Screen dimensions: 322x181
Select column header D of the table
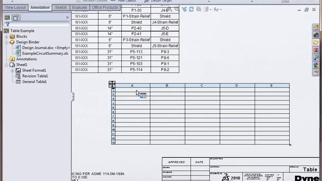(x=237, y=85)
